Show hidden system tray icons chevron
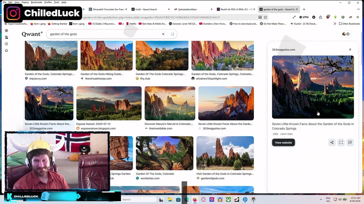The height and width of the screenshot is (204, 364). [x=321, y=199]
